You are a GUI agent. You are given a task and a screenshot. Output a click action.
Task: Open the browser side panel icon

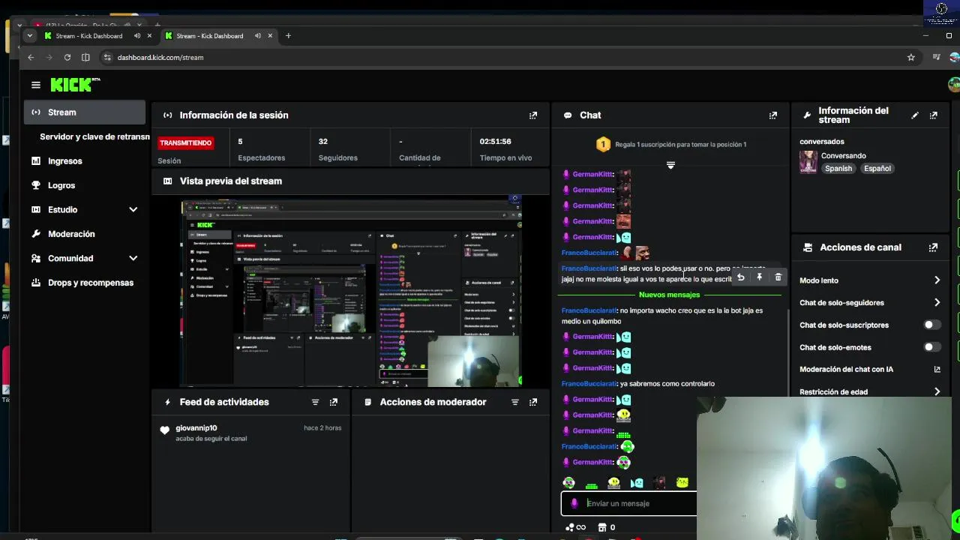click(85, 57)
